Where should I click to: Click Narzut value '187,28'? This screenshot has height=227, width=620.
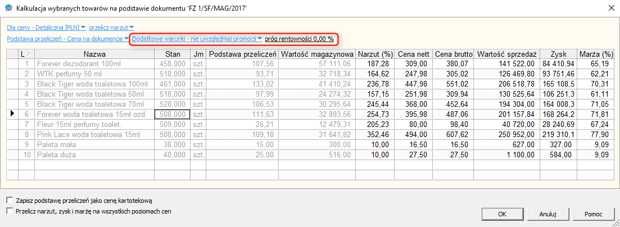(x=378, y=63)
